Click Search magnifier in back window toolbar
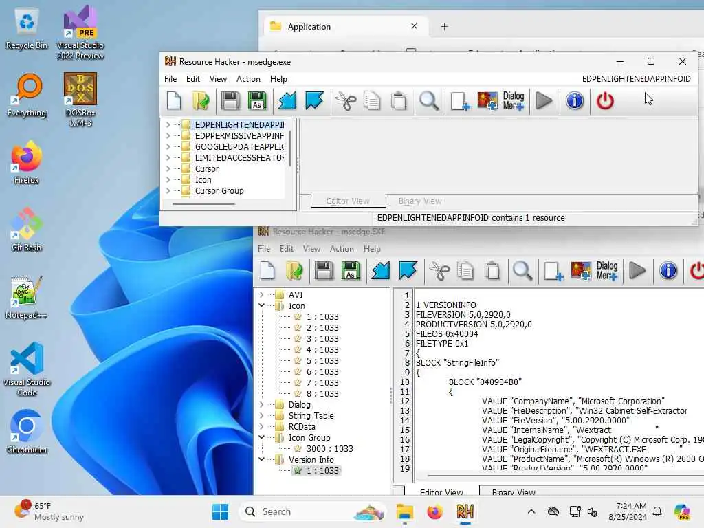This screenshot has width=704, height=528. click(x=522, y=270)
